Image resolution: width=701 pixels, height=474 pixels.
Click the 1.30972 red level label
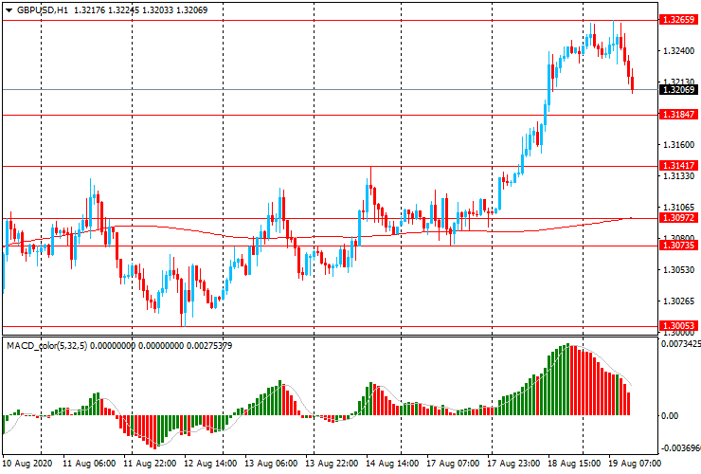coord(678,218)
